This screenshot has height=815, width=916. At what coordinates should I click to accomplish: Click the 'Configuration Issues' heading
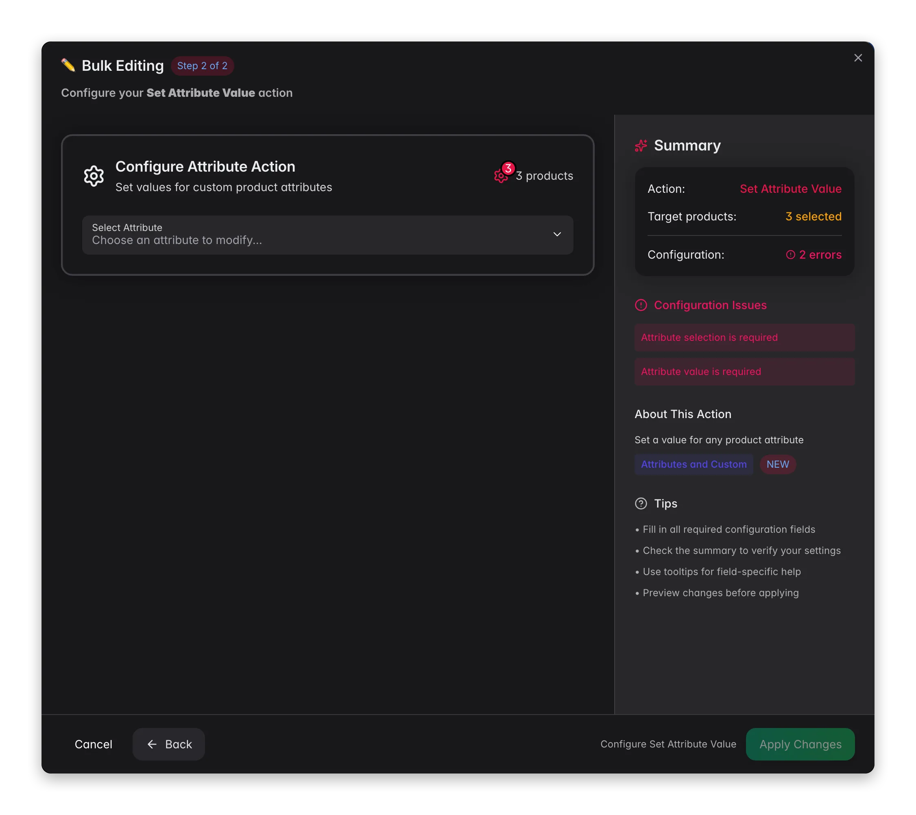pyautogui.click(x=710, y=305)
